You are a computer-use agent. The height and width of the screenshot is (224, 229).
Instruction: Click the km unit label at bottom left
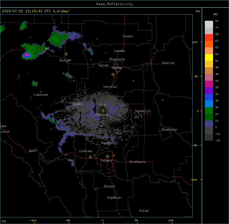click(x=4, y=221)
